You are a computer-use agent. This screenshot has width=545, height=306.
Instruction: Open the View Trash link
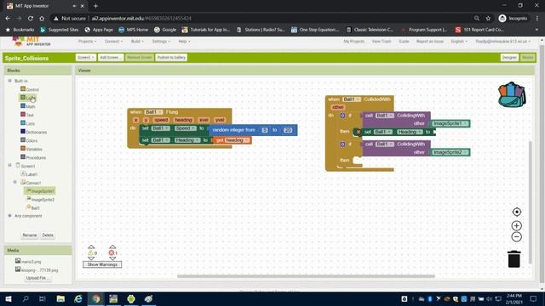tap(381, 42)
